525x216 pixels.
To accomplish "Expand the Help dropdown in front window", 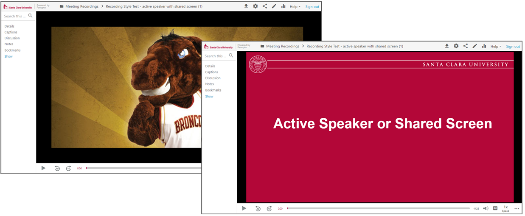I will [496, 46].
